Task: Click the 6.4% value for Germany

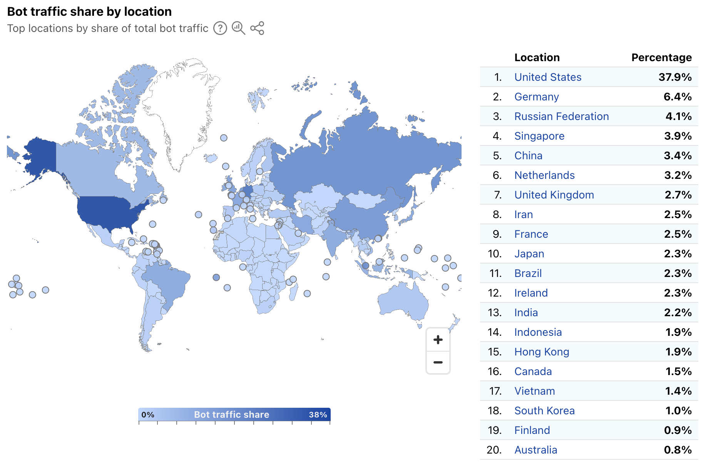Action: [x=678, y=97]
